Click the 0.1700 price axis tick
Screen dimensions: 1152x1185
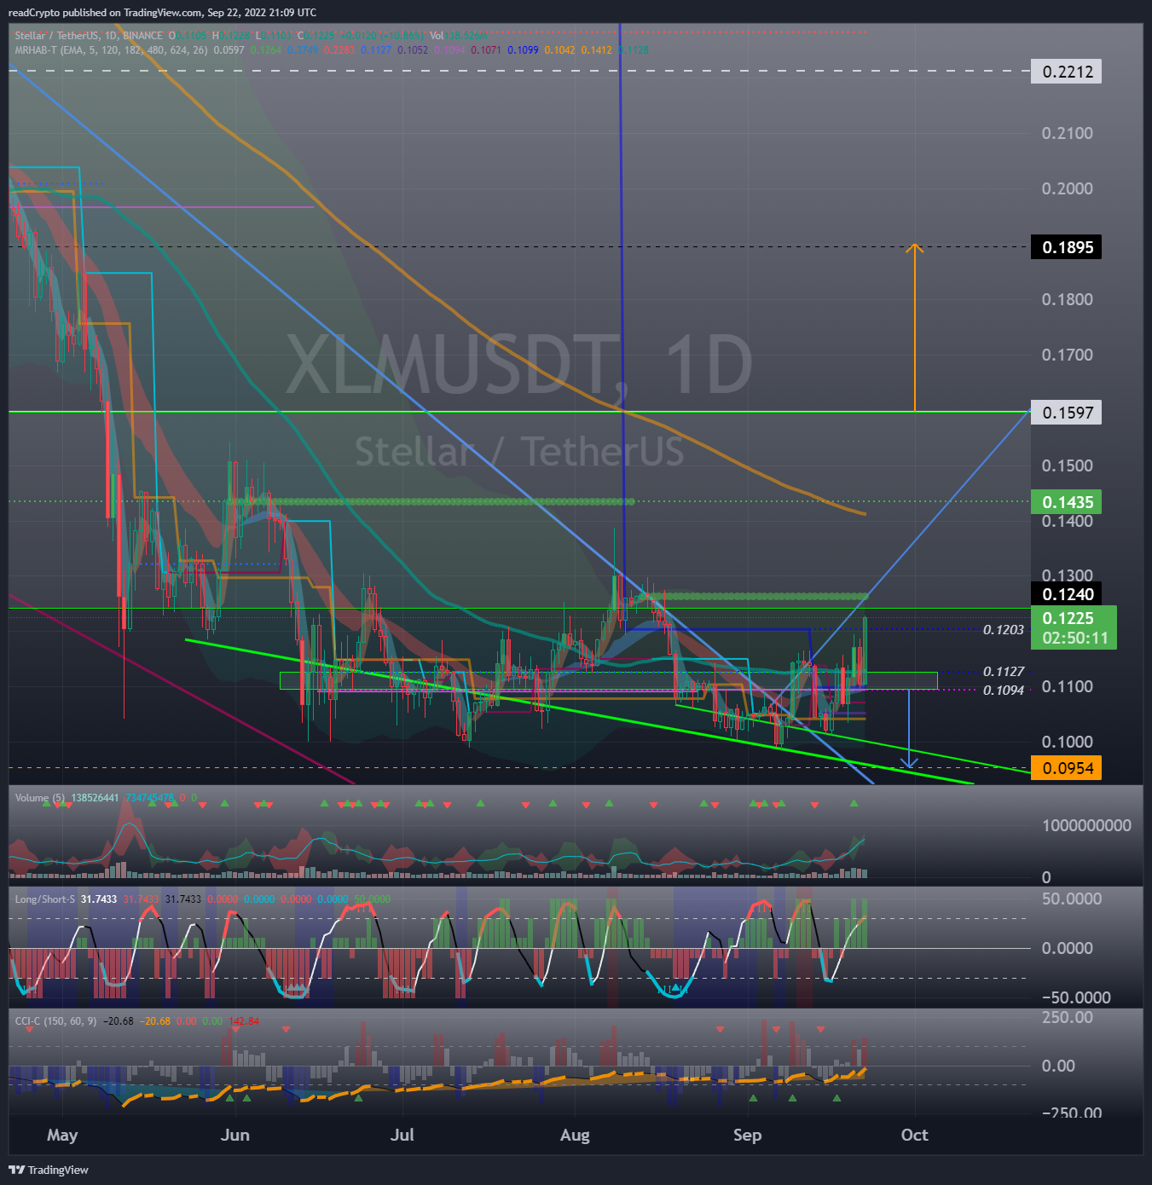tap(1067, 355)
